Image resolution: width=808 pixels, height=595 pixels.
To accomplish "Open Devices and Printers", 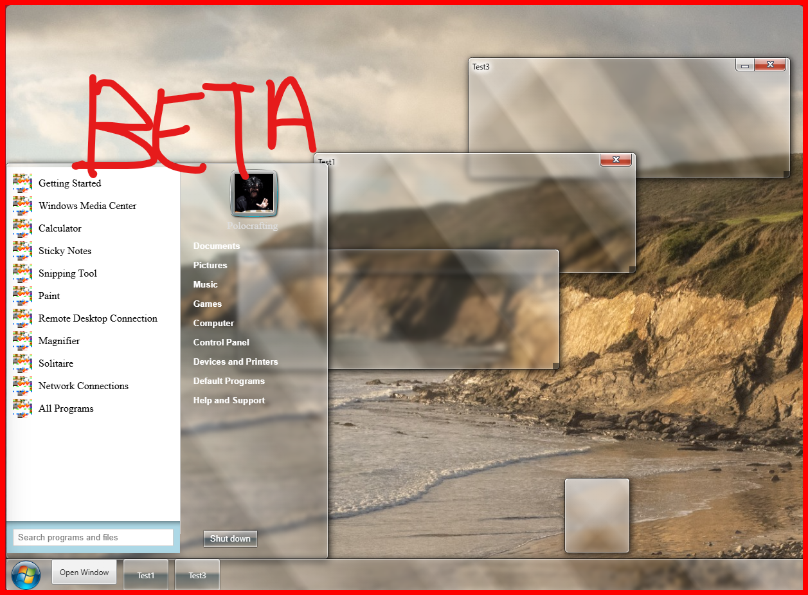I will click(235, 362).
